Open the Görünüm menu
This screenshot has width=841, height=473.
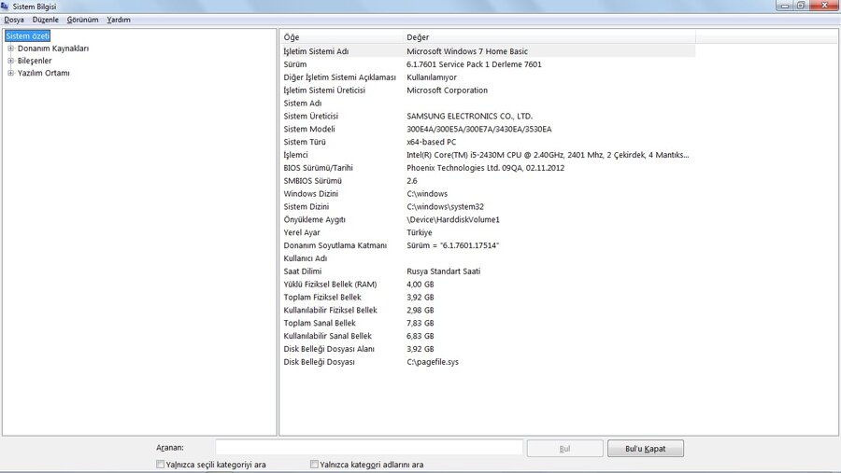coord(82,20)
